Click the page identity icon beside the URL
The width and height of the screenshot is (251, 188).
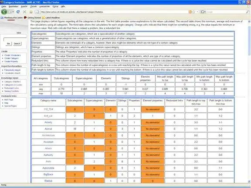coord(37,12)
